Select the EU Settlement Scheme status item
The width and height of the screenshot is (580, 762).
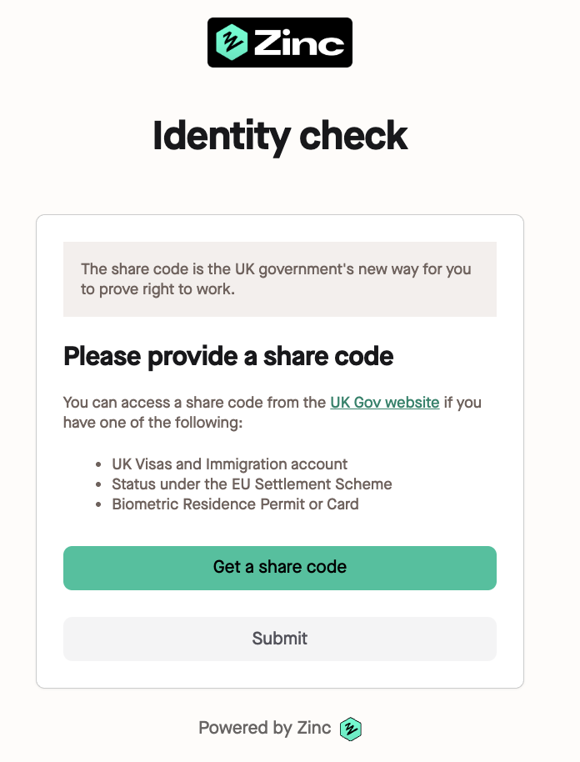tap(252, 484)
